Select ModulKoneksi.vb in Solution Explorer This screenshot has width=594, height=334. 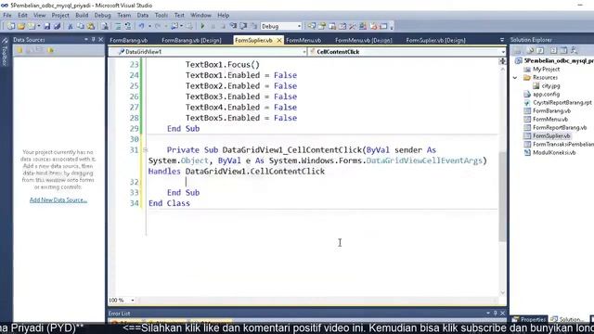(x=554, y=152)
